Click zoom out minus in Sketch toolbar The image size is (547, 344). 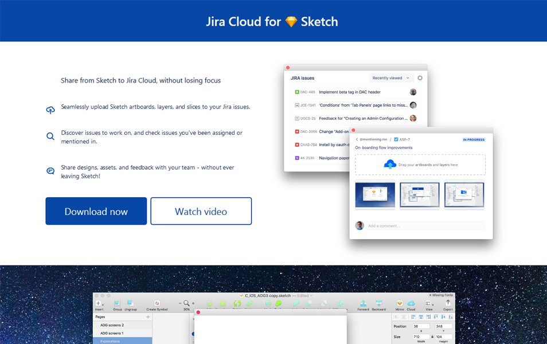coord(180,303)
